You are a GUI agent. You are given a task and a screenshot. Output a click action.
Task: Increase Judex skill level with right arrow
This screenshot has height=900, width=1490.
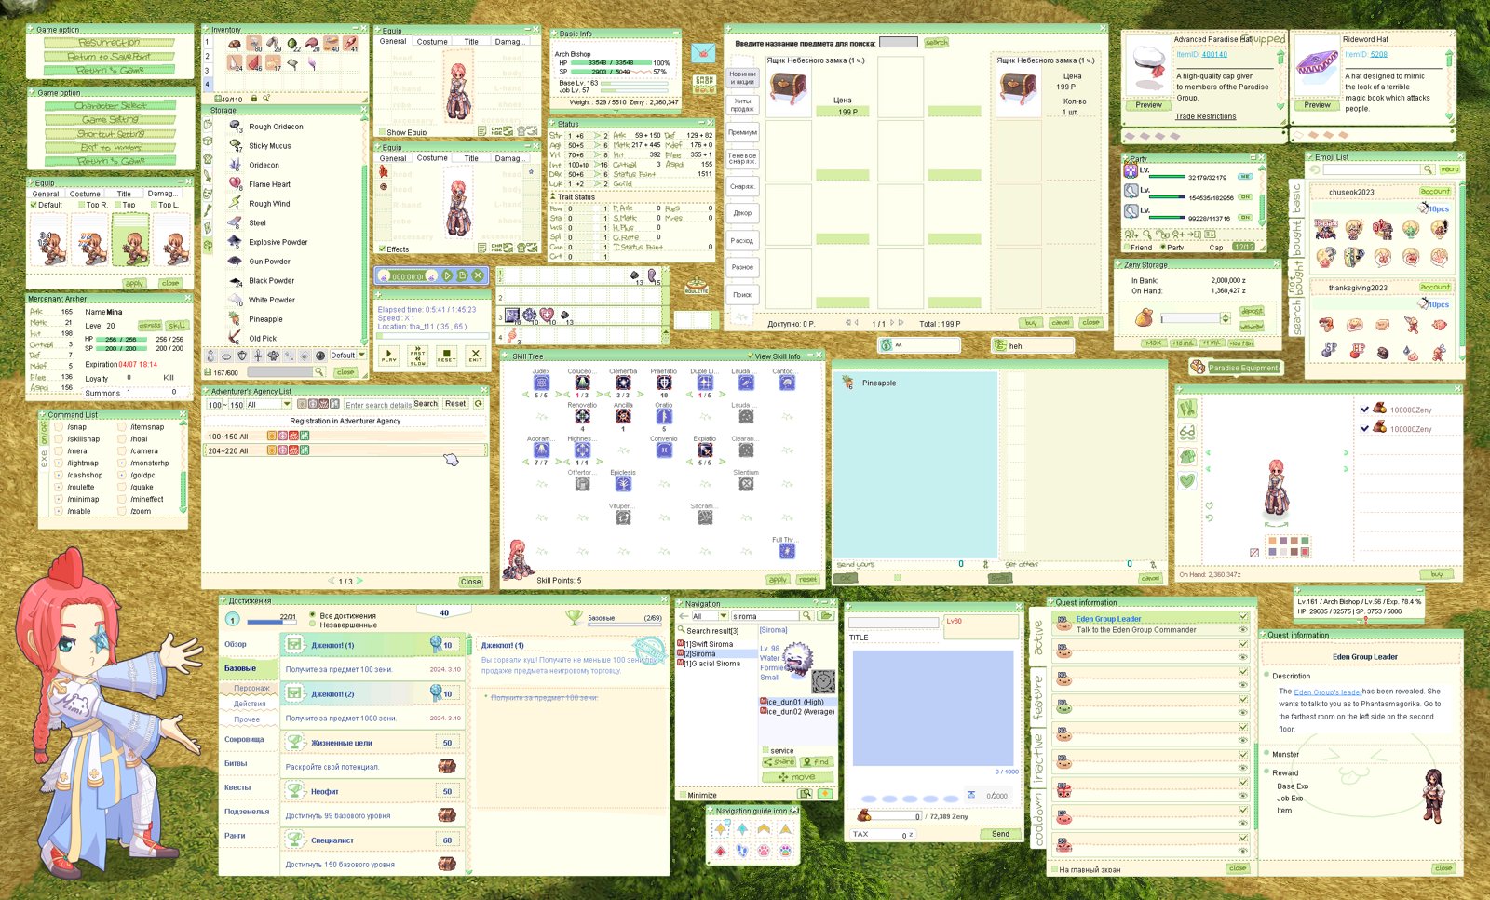558,395
